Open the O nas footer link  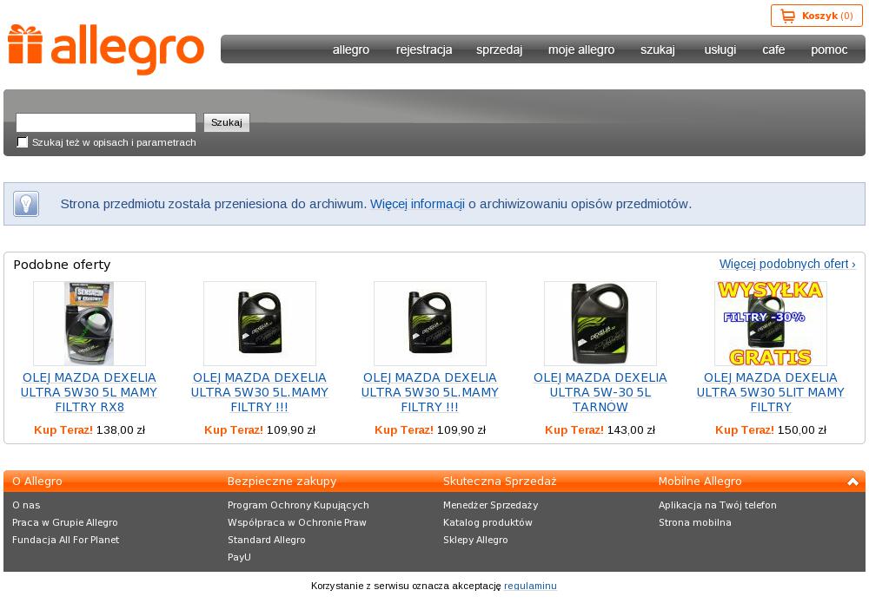(x=26, y=505)
